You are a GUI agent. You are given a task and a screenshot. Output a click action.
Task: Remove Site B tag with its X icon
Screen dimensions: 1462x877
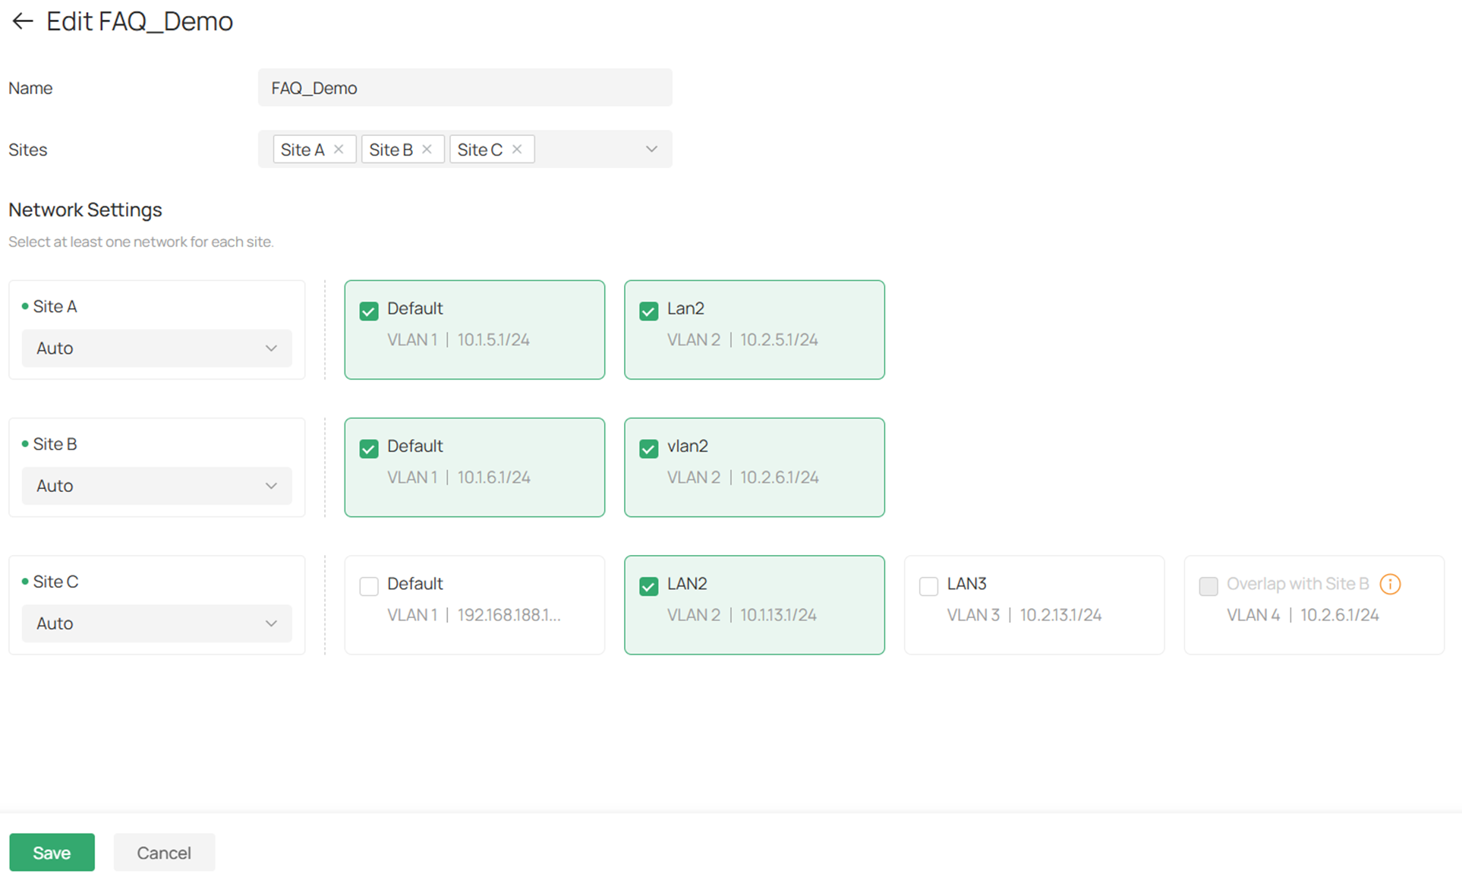[427, 149]
